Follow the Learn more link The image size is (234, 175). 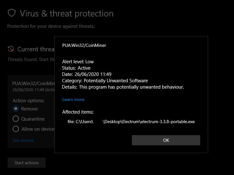73,99
